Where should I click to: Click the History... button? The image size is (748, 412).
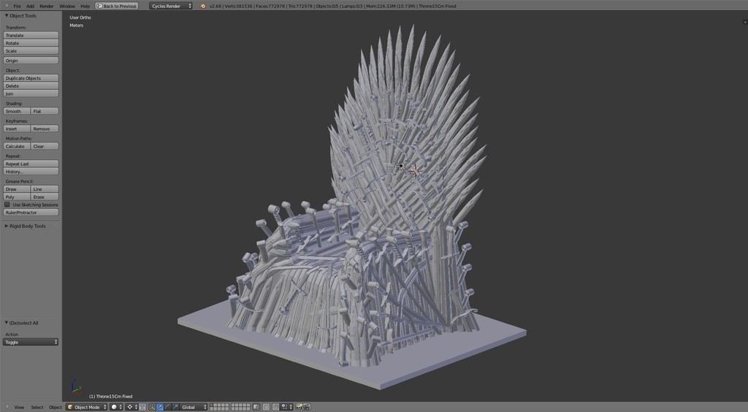click(31, 171)
